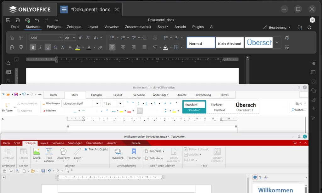Open the 12 pt size dropdown in LibreOffice
Viewport: 322px width, 193px height.
pos(120,103)
